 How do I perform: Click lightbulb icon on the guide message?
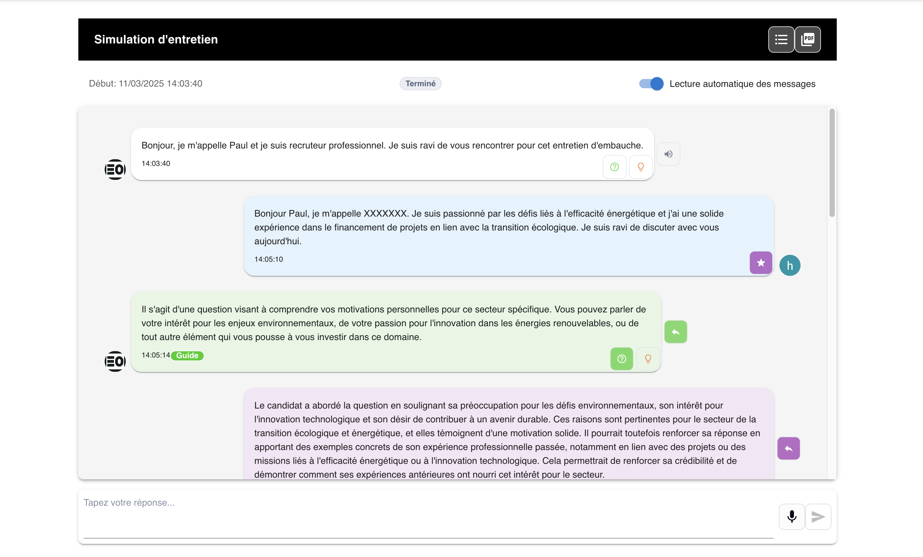click(648, 359)
